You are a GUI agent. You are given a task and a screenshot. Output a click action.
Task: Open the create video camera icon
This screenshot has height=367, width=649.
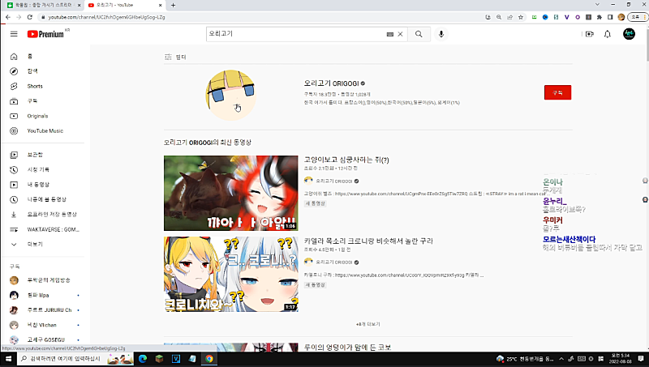point(590,34)
